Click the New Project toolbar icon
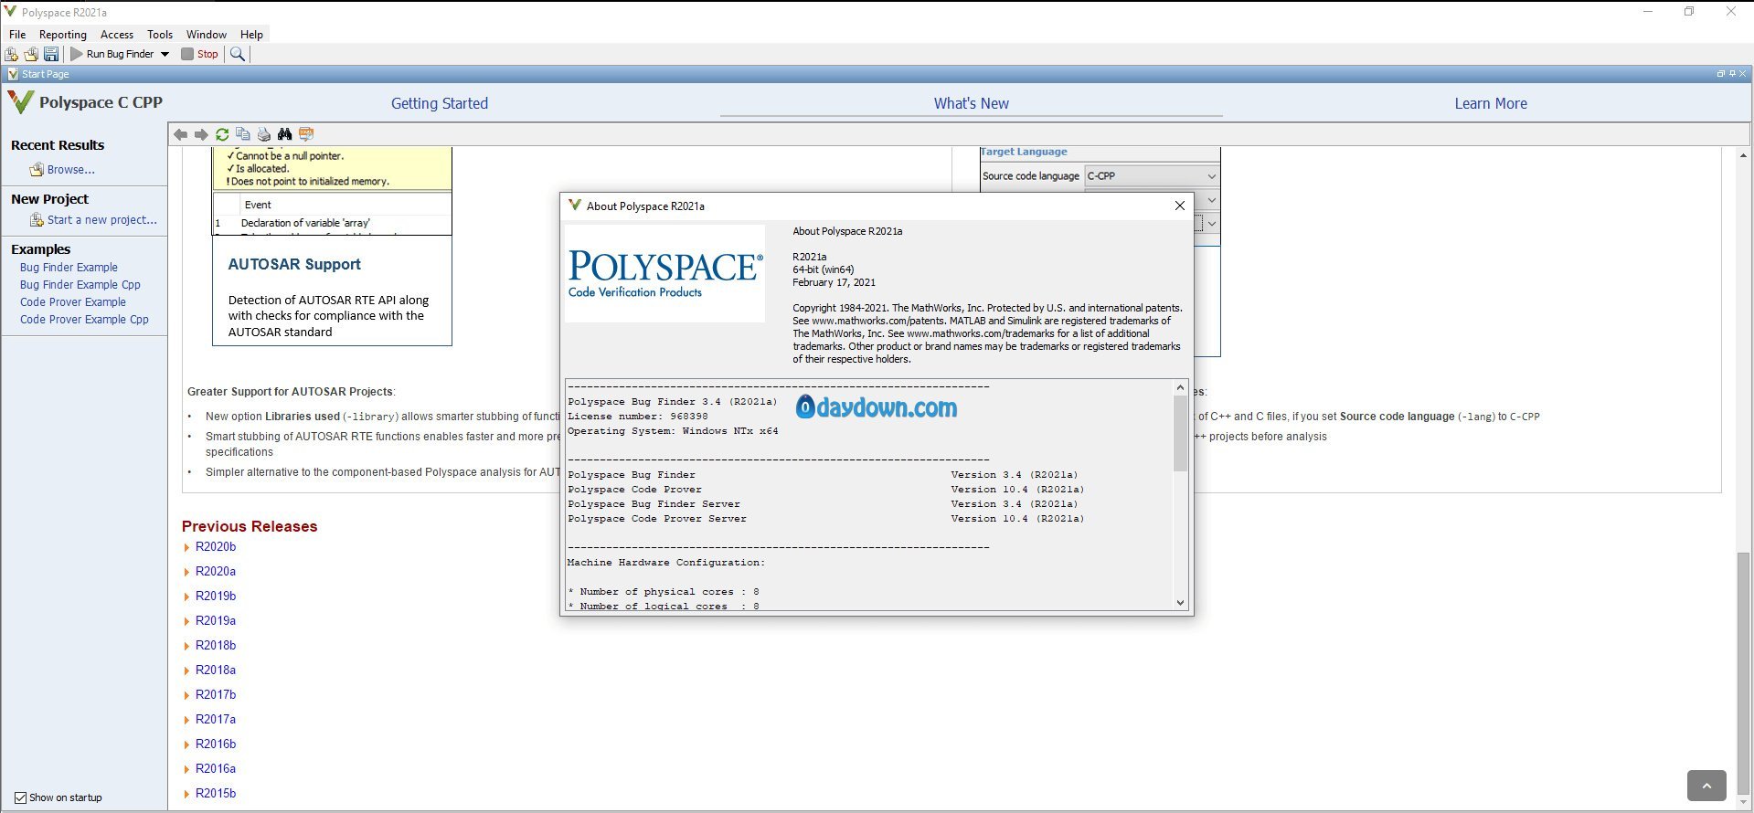 tap(12, 54)
